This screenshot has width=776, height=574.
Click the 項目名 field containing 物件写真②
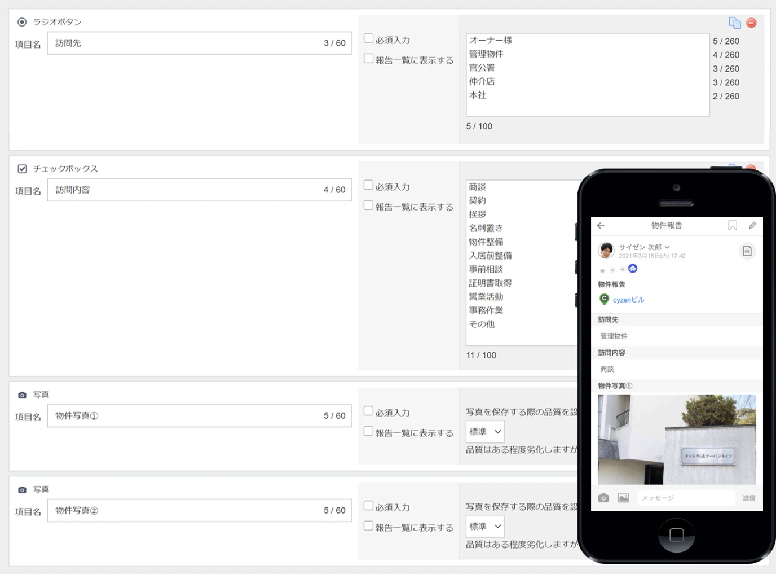200,510
